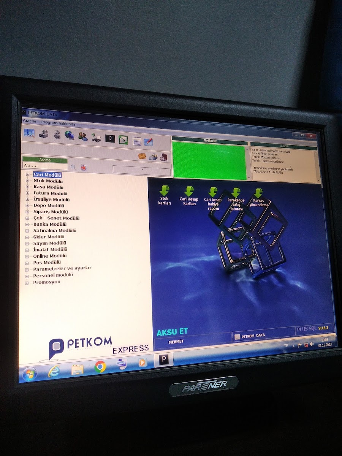Image resolution: width=342 pixels, height=456 pixels.
Task: Click the MEHMET user label
Action: point(176,342)
